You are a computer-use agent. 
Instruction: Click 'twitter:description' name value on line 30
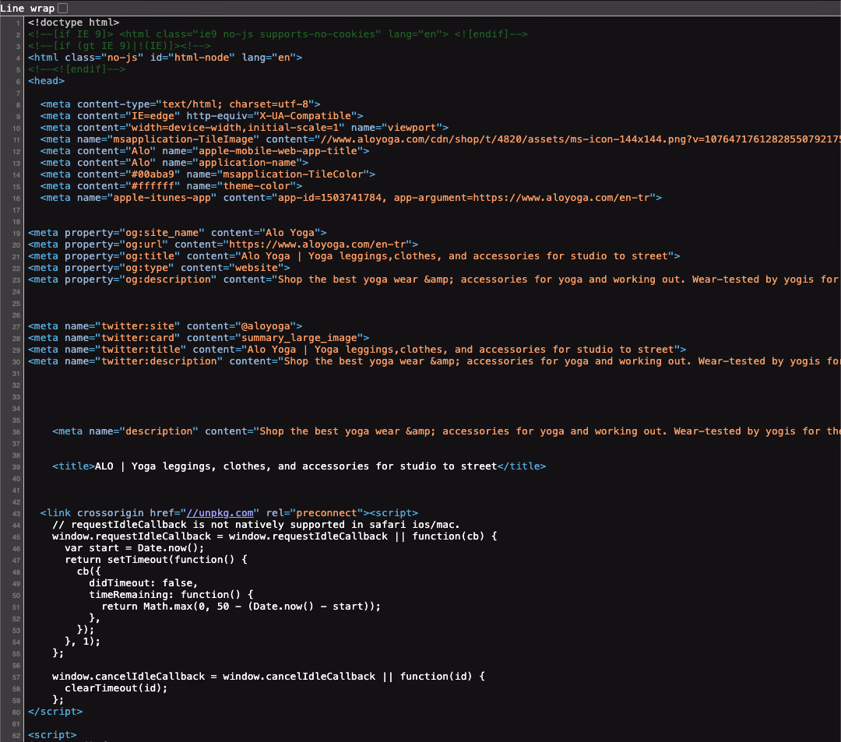(x=159, y=361)
